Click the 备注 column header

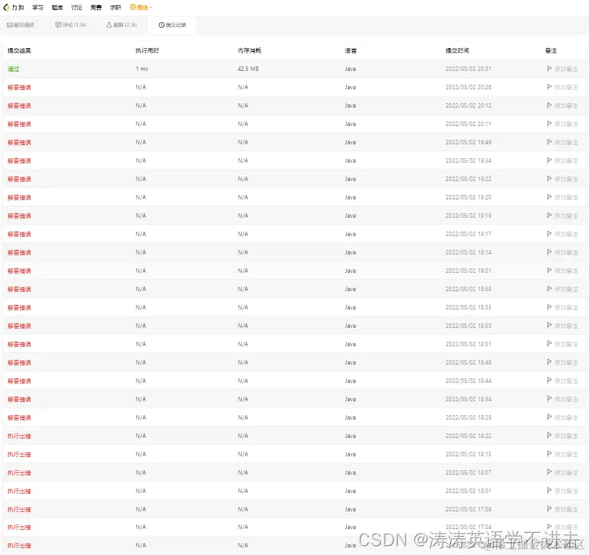(550, 51)
